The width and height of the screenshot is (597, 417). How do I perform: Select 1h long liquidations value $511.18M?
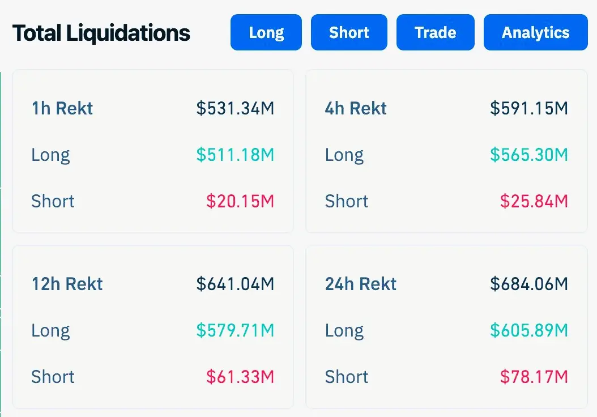coord(235,155)
